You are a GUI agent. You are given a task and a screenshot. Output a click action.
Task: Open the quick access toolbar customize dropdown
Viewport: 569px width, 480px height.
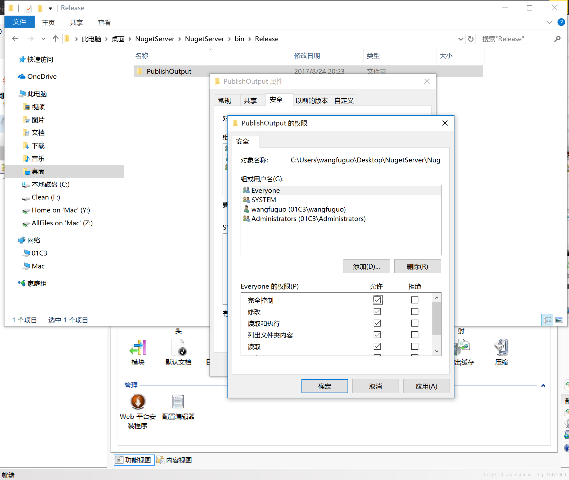(50, 8)
